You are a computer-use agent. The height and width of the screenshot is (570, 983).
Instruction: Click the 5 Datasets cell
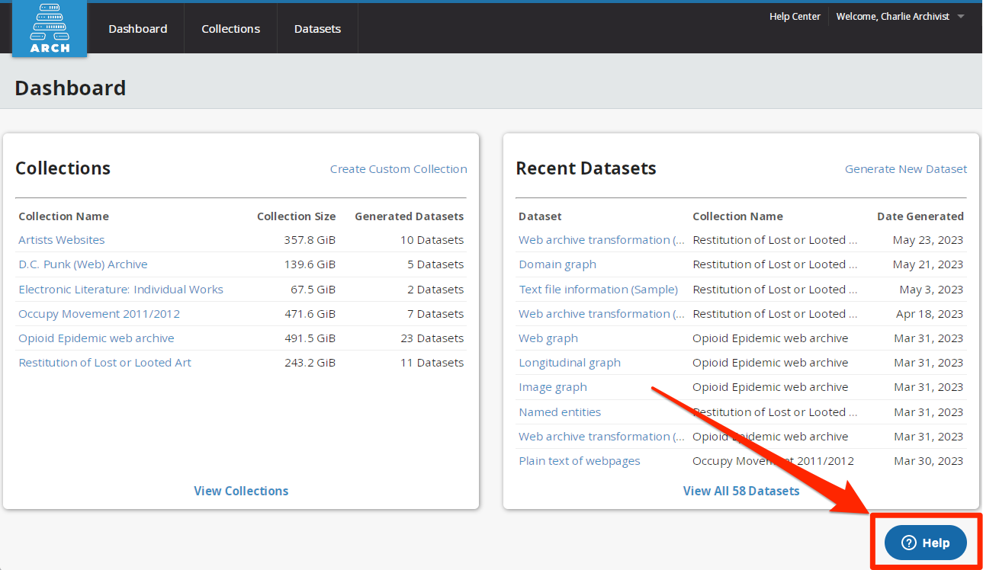pos(435,264)
